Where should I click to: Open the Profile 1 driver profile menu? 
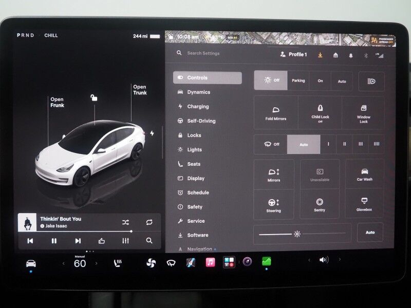[x=293, y=54]
